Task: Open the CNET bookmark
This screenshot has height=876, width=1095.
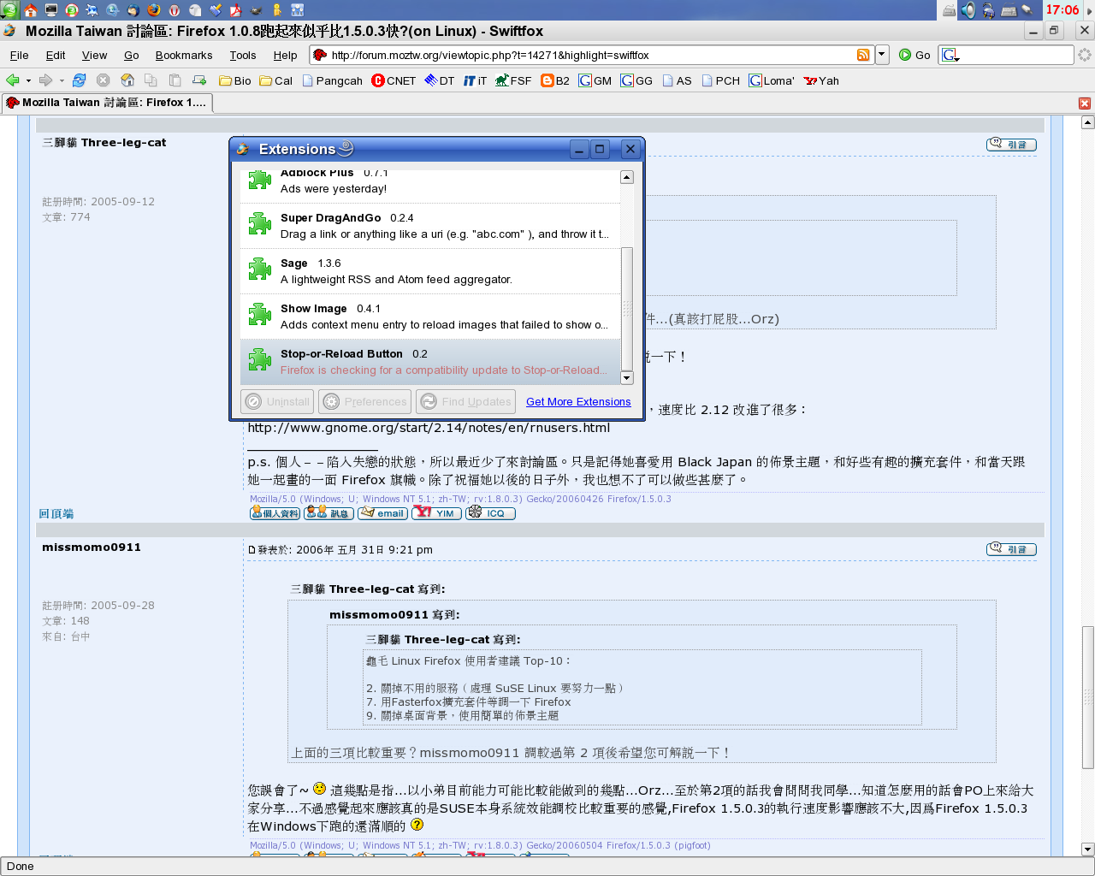Action: 393,80
